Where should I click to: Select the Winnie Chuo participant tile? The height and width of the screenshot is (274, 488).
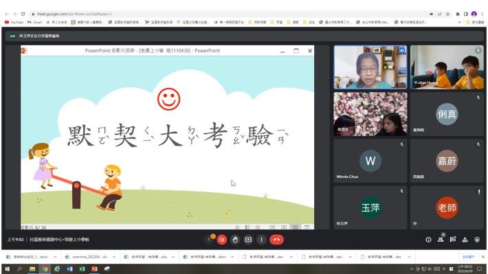click(x=370, y=161)
